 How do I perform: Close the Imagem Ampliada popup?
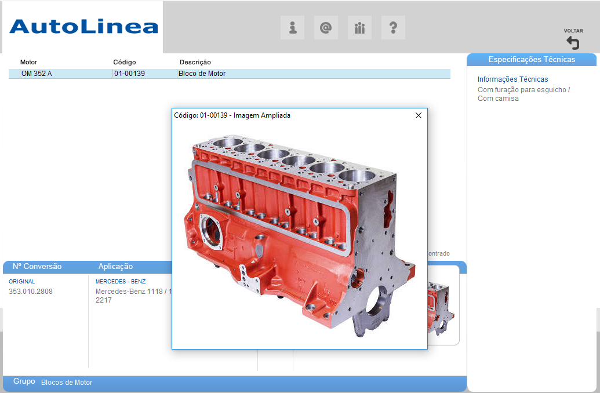(419, 115)
